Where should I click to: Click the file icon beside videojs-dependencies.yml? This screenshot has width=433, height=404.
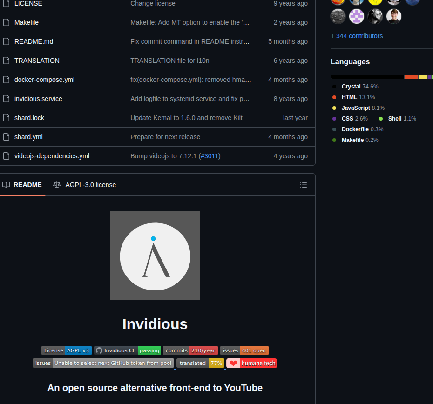7,156
